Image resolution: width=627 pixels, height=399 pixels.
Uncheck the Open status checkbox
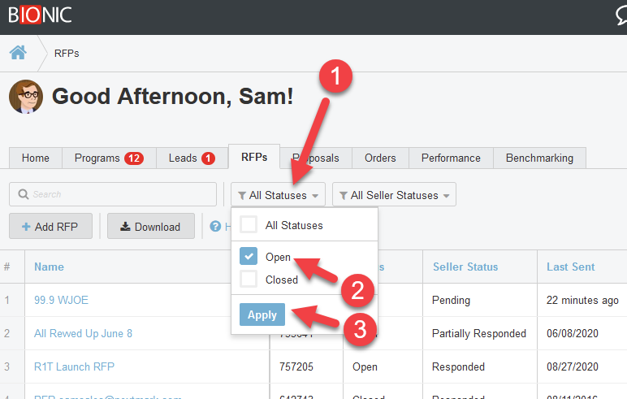249,257
